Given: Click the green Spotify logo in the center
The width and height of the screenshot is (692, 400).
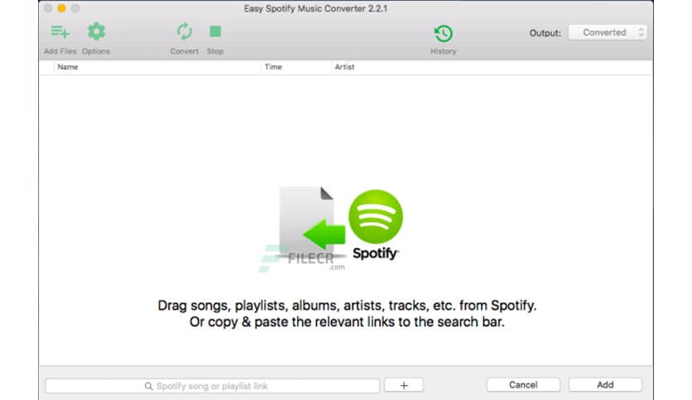Looking at the screenshot, I should 376,217.
